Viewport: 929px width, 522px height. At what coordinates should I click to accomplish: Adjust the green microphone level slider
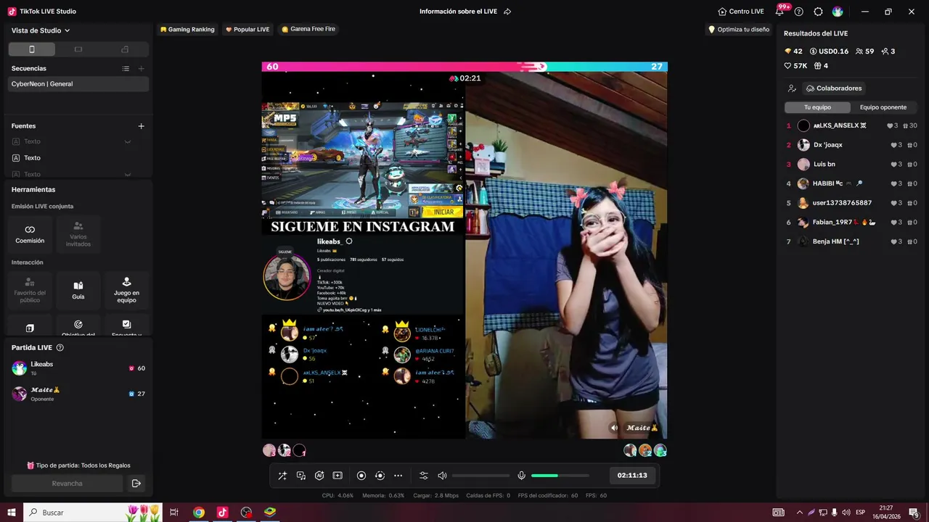pyautogui.click(x=560, y=476)
